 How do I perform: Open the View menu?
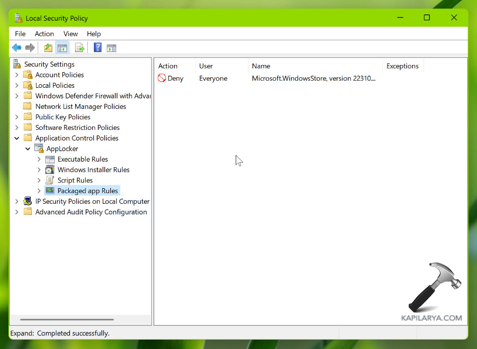(x=70, y=34)
